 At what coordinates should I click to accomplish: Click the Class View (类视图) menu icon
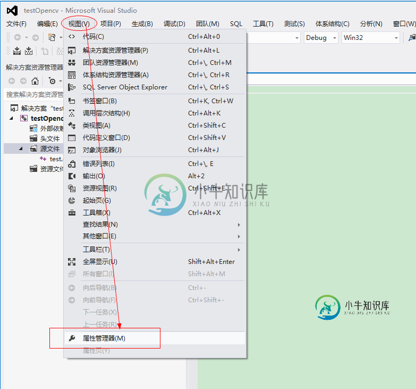(72, 126)
